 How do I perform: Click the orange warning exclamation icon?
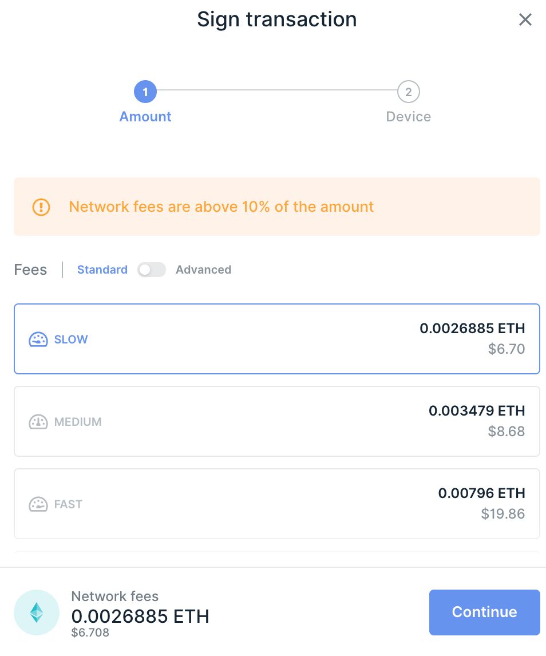point(41,207)
